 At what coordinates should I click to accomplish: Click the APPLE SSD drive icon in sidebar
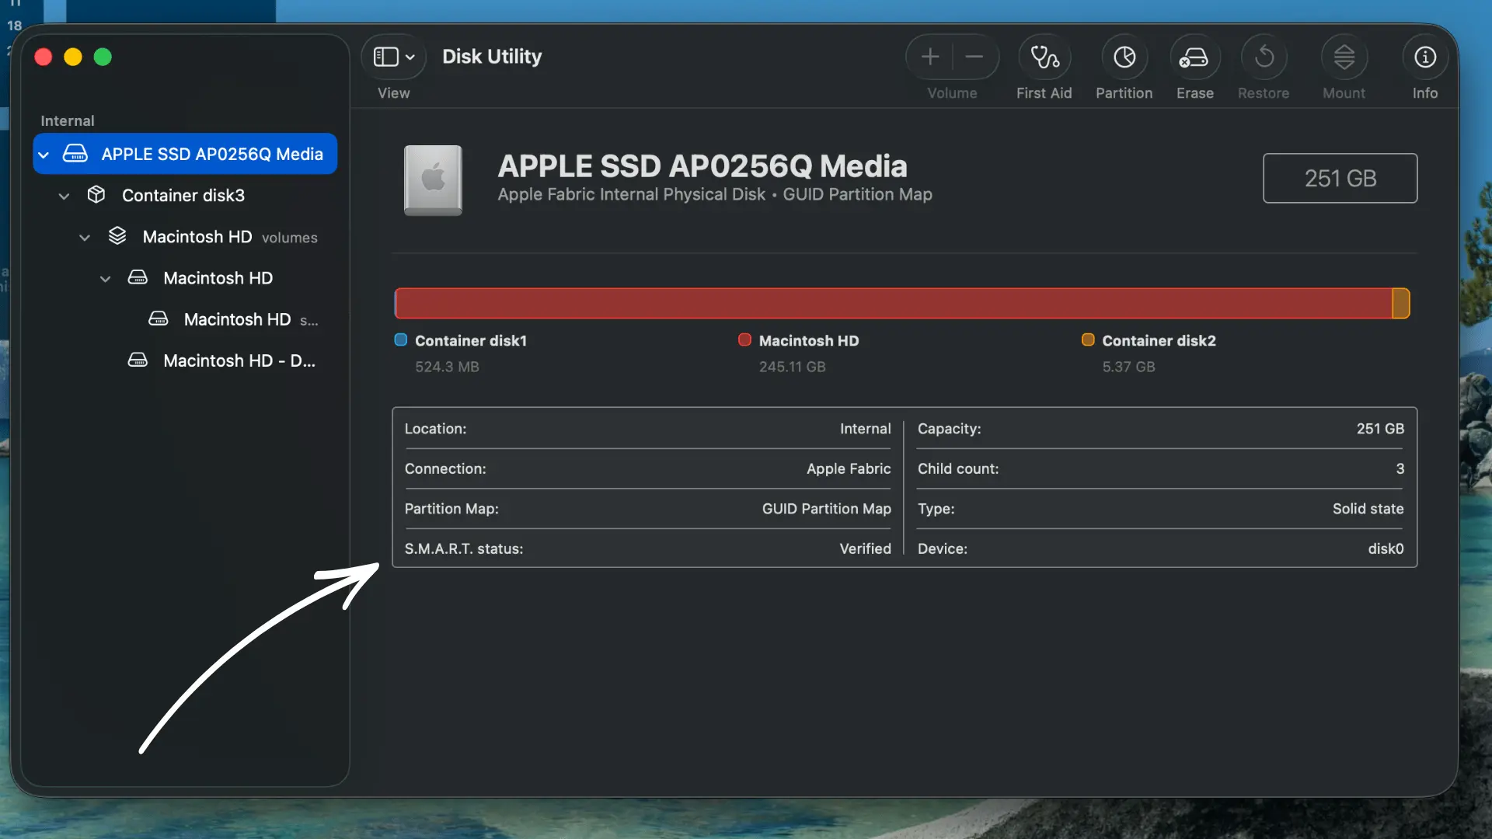(75, 154)
